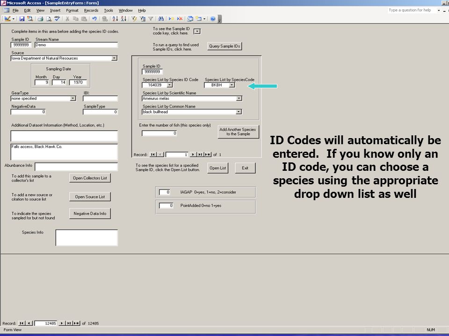Viewport: 449px width, 336px height.
Task: Click the Species Info text box
Action: pos(87,238)
